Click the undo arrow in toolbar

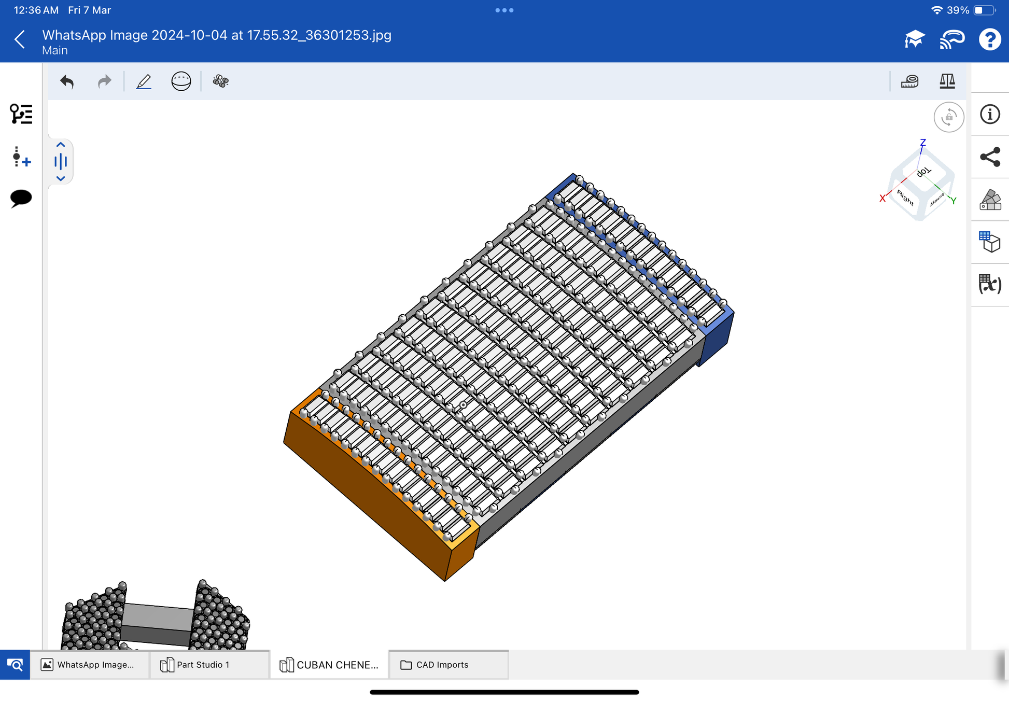67,81
